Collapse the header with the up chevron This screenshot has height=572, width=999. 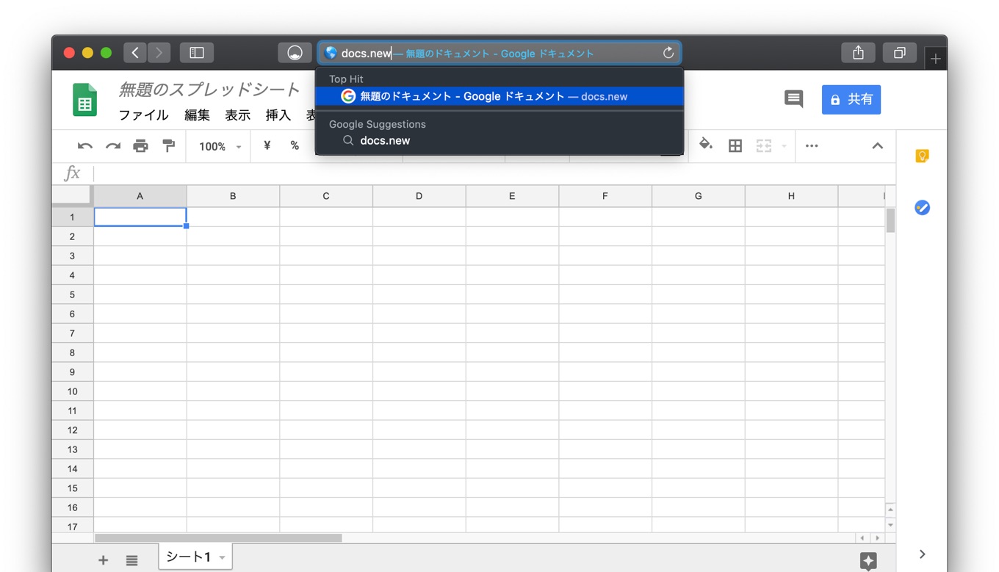(x=877, y=145)
